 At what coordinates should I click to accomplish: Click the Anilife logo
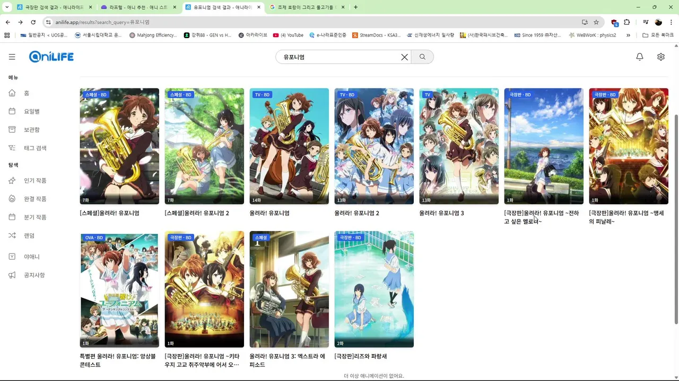[x=51, y=57]
